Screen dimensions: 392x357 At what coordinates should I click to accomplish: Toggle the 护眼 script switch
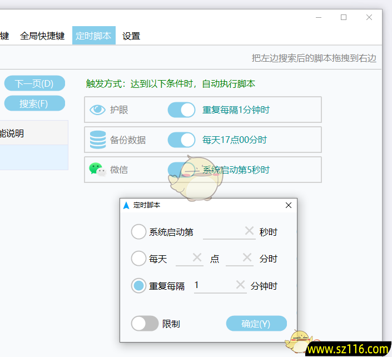181,110
